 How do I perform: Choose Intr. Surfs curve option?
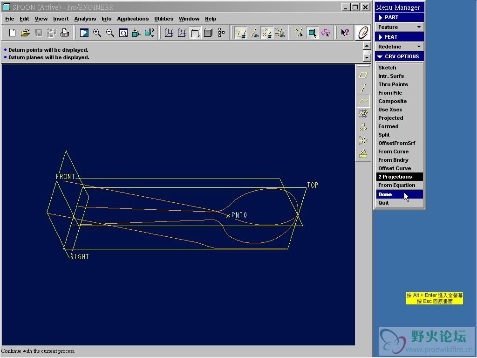pyautogui.click(x=399, y=76)
